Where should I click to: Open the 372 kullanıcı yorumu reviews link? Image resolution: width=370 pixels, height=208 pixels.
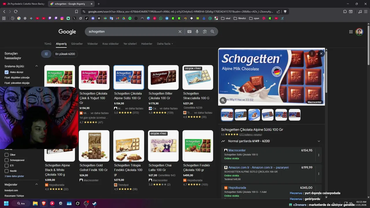[251, 135]
